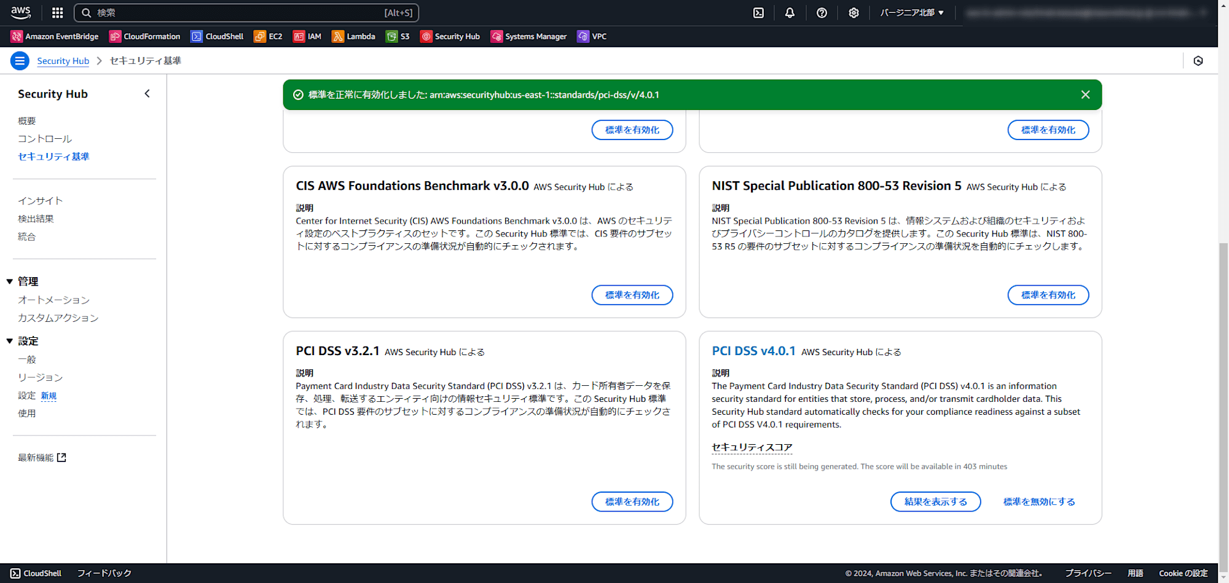
Task: Open Security Hub favorites shortcut
Action: click(x=450, y=36)
